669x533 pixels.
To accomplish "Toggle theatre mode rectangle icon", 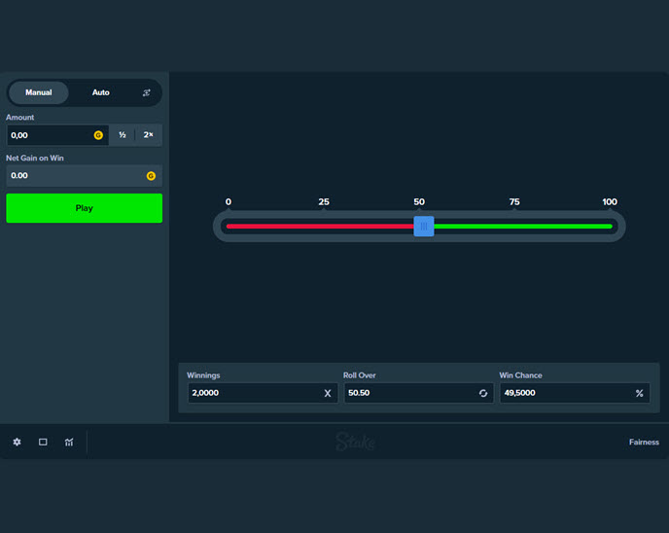I will (43, 442).
